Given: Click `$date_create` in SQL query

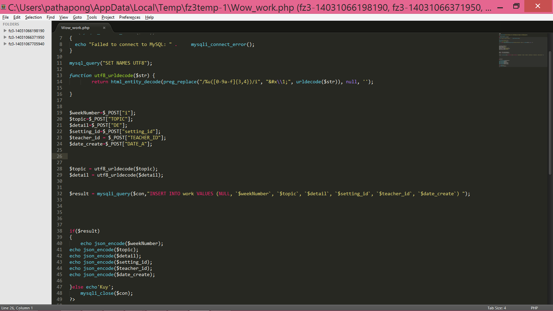Looking at the screenshot, I should (x=437, y=194).
